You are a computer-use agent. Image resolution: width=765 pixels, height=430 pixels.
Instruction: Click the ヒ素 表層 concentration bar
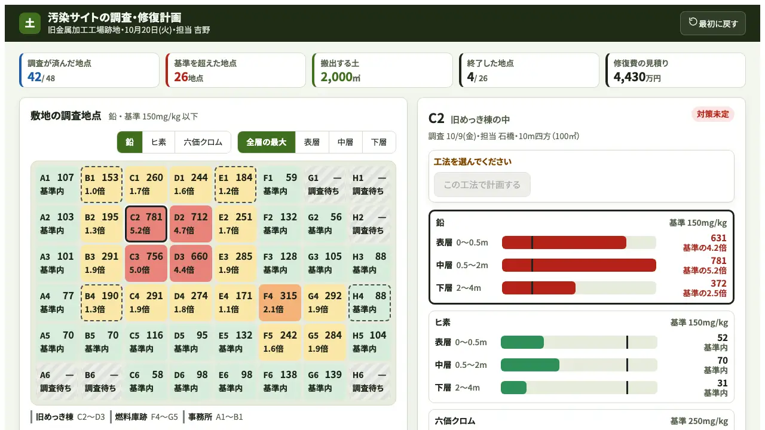point(579,342)
